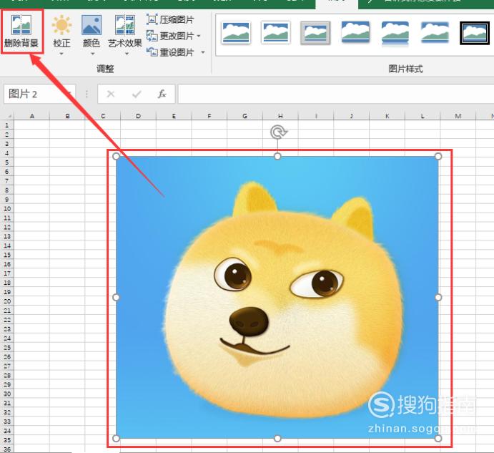Image resolution: width=494 pixels, height=453 pixels.
Task: Select column M header
Action: pyautogui.click(x=458, y=116)
